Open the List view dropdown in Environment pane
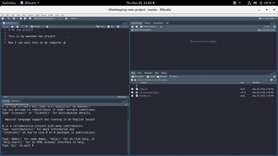The height and width of the screenshot is (156, 278). [x=267, y=27]
